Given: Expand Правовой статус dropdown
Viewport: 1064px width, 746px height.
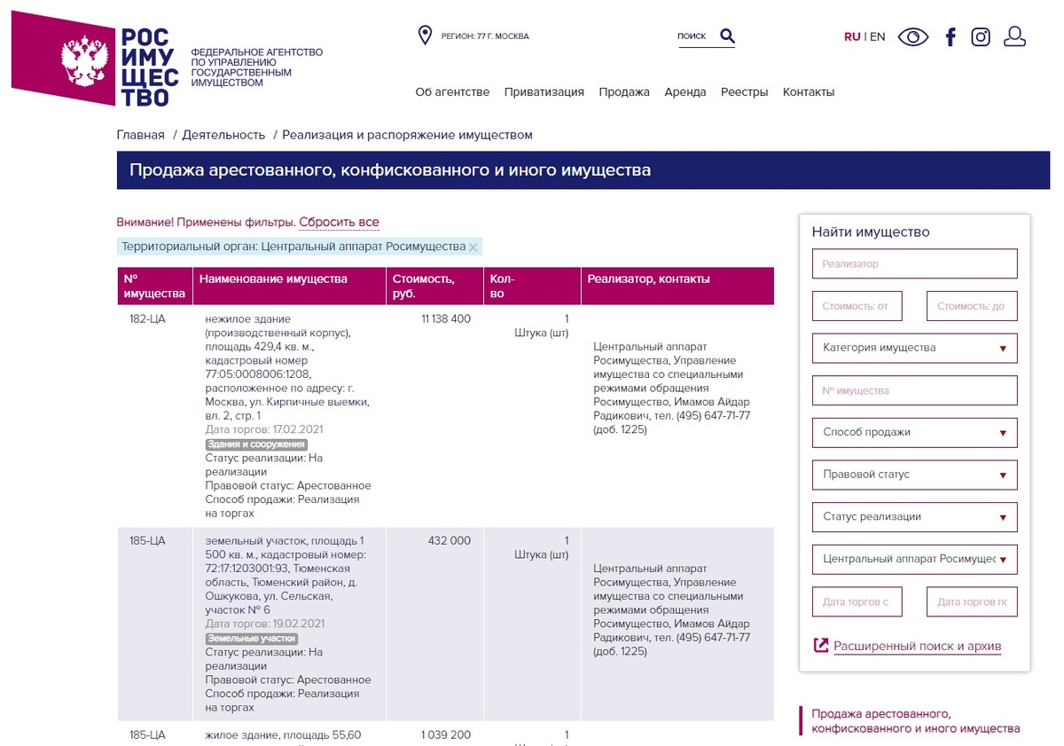Looking at the screenshot, I should click(914, 475).
